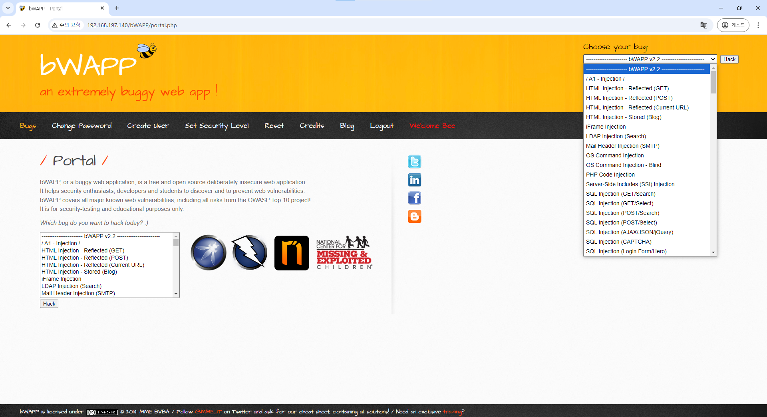Open the Facebook social icon

pos(414,198)
